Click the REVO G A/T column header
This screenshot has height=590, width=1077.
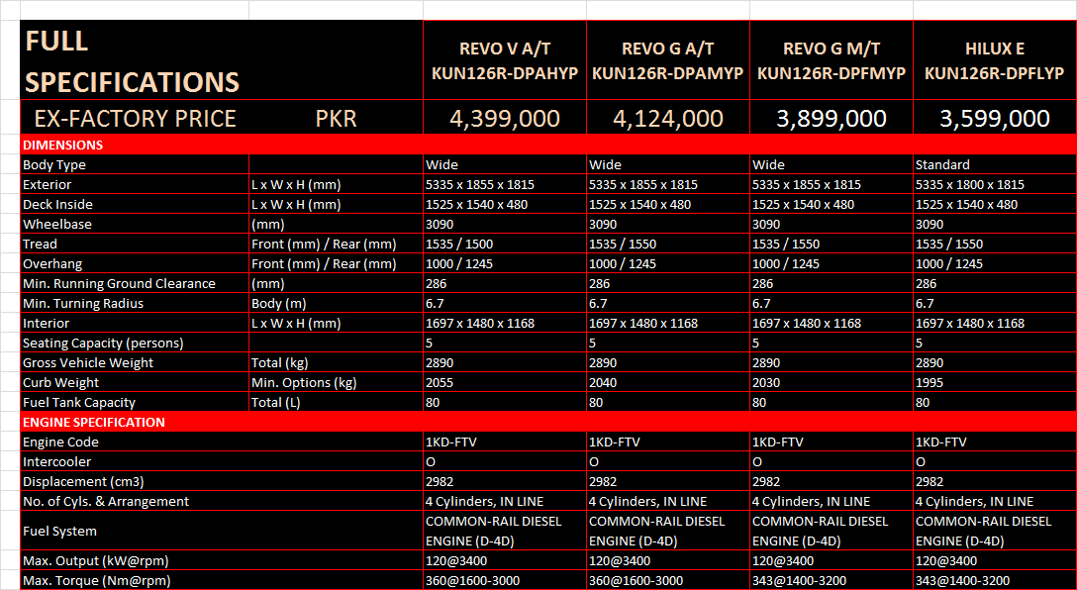(668, 59)
